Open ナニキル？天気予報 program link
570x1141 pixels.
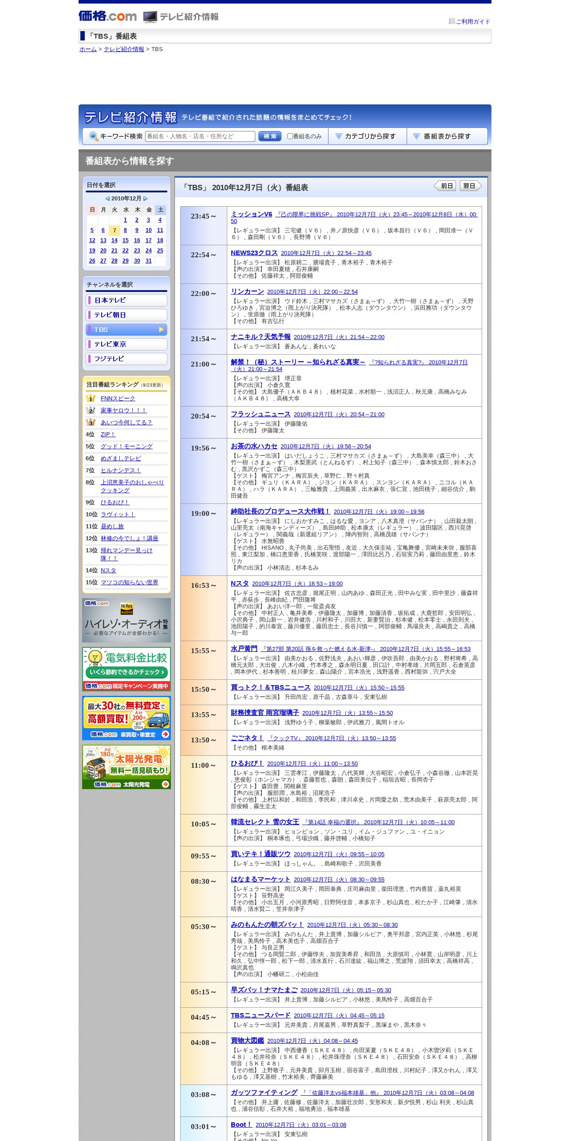pos(261,337)
